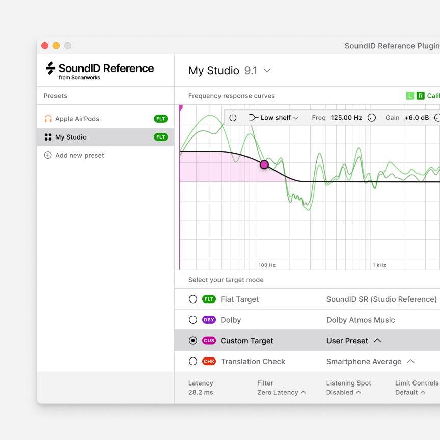The image size is (440, 440).
Task: Click the CUS badge beside Custom Target
Action: pos(208,340)
